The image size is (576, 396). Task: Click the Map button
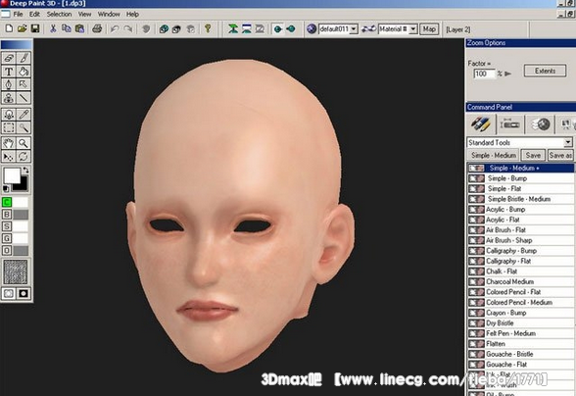click(429, 29)
